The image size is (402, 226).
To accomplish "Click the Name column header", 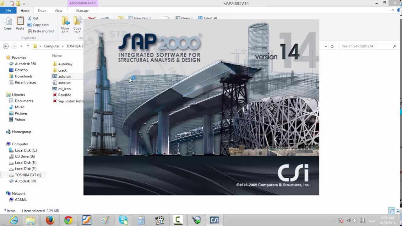I will tap(57, 56).
